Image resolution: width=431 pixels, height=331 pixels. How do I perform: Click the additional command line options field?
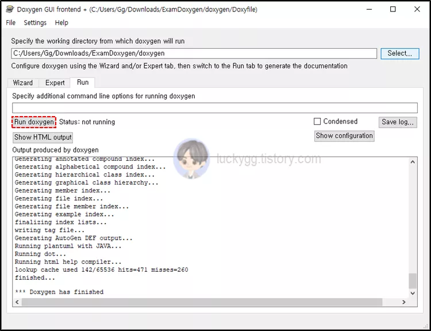click(215, 108)
